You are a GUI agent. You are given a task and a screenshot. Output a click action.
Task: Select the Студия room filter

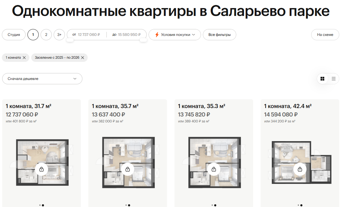tap(14, 35)
